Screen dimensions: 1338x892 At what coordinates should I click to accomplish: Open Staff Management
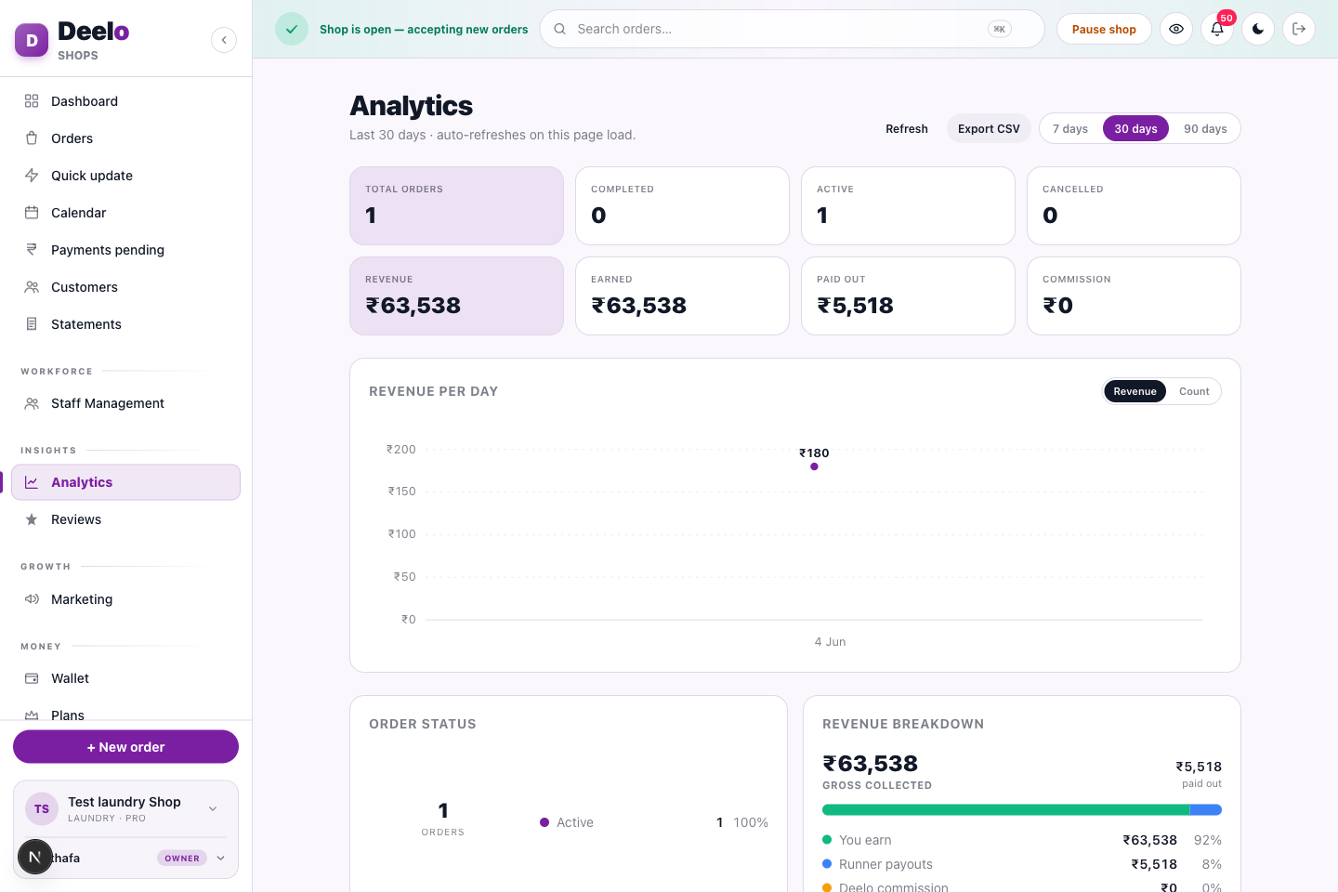click(125, 403)
